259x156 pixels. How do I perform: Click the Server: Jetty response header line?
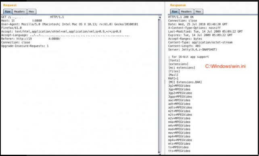(x=192, y=50)
